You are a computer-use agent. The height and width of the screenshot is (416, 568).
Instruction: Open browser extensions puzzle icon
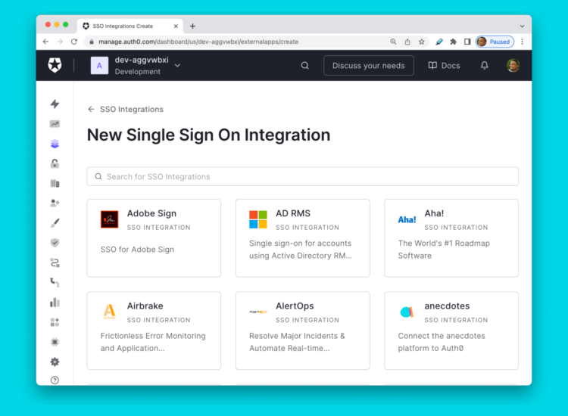[453, 42]
